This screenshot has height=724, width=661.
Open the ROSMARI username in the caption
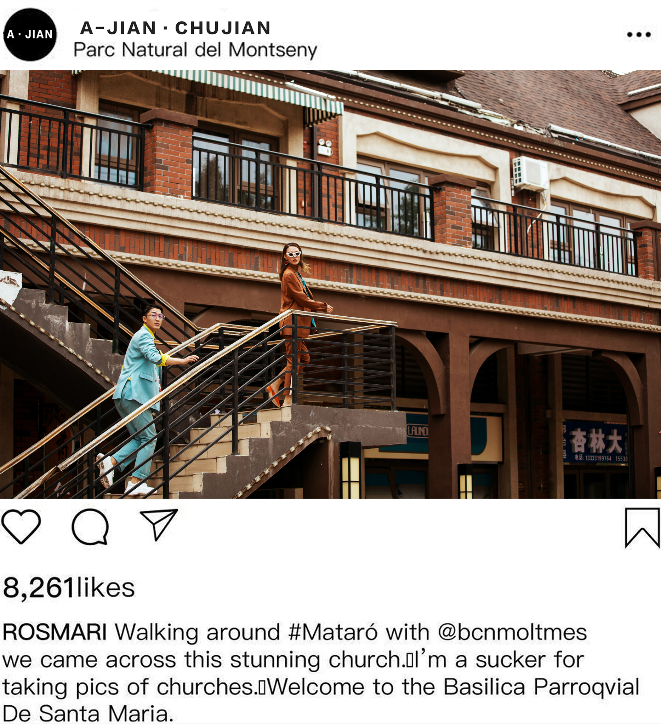pyautogui.click(x=55, y=632)
